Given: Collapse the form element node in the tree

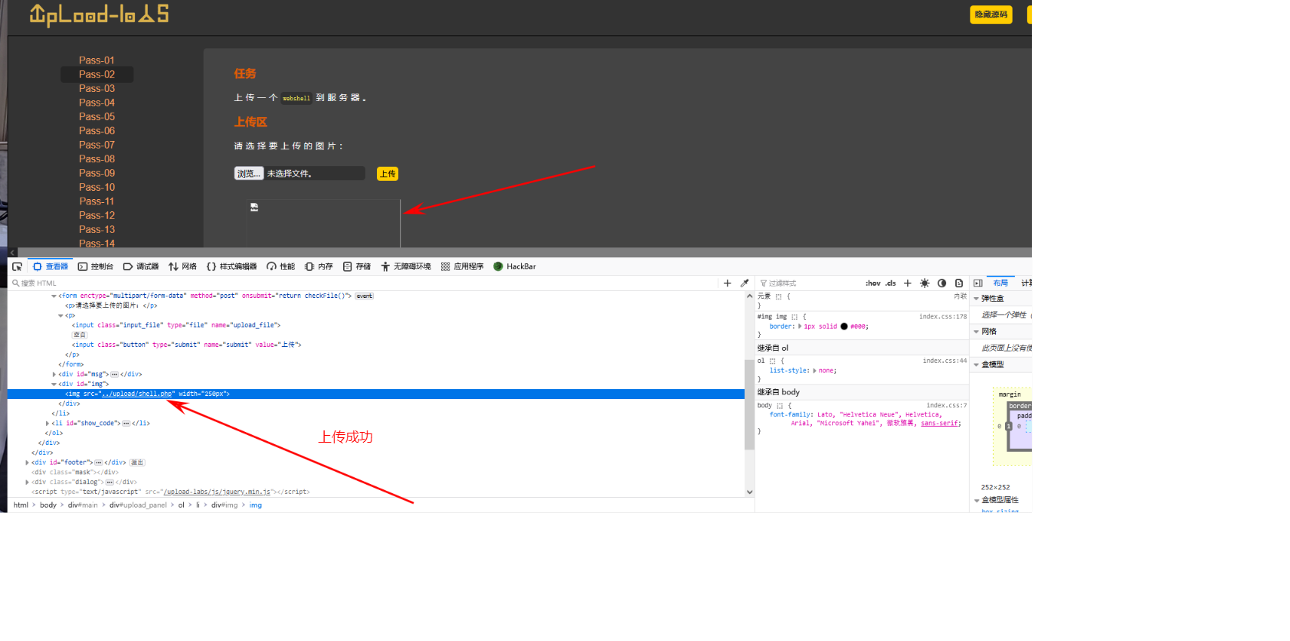Looking at the screenshot, I should click(54, 296).
